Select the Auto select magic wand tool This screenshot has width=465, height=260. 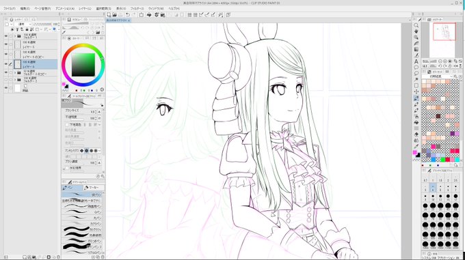coord(416,80)
